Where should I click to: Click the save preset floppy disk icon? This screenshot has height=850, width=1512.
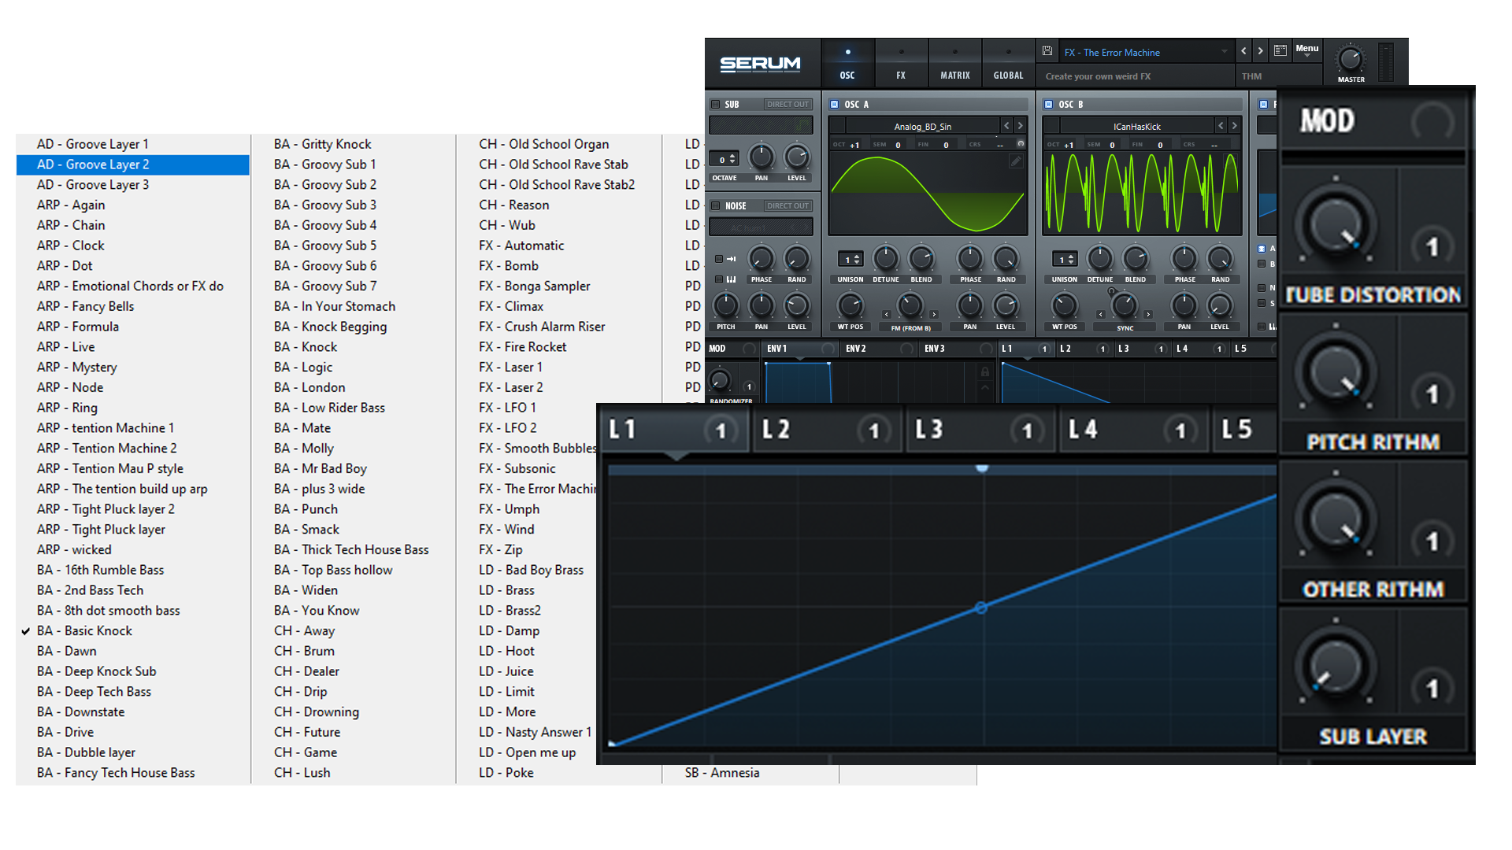(1047, 51)
